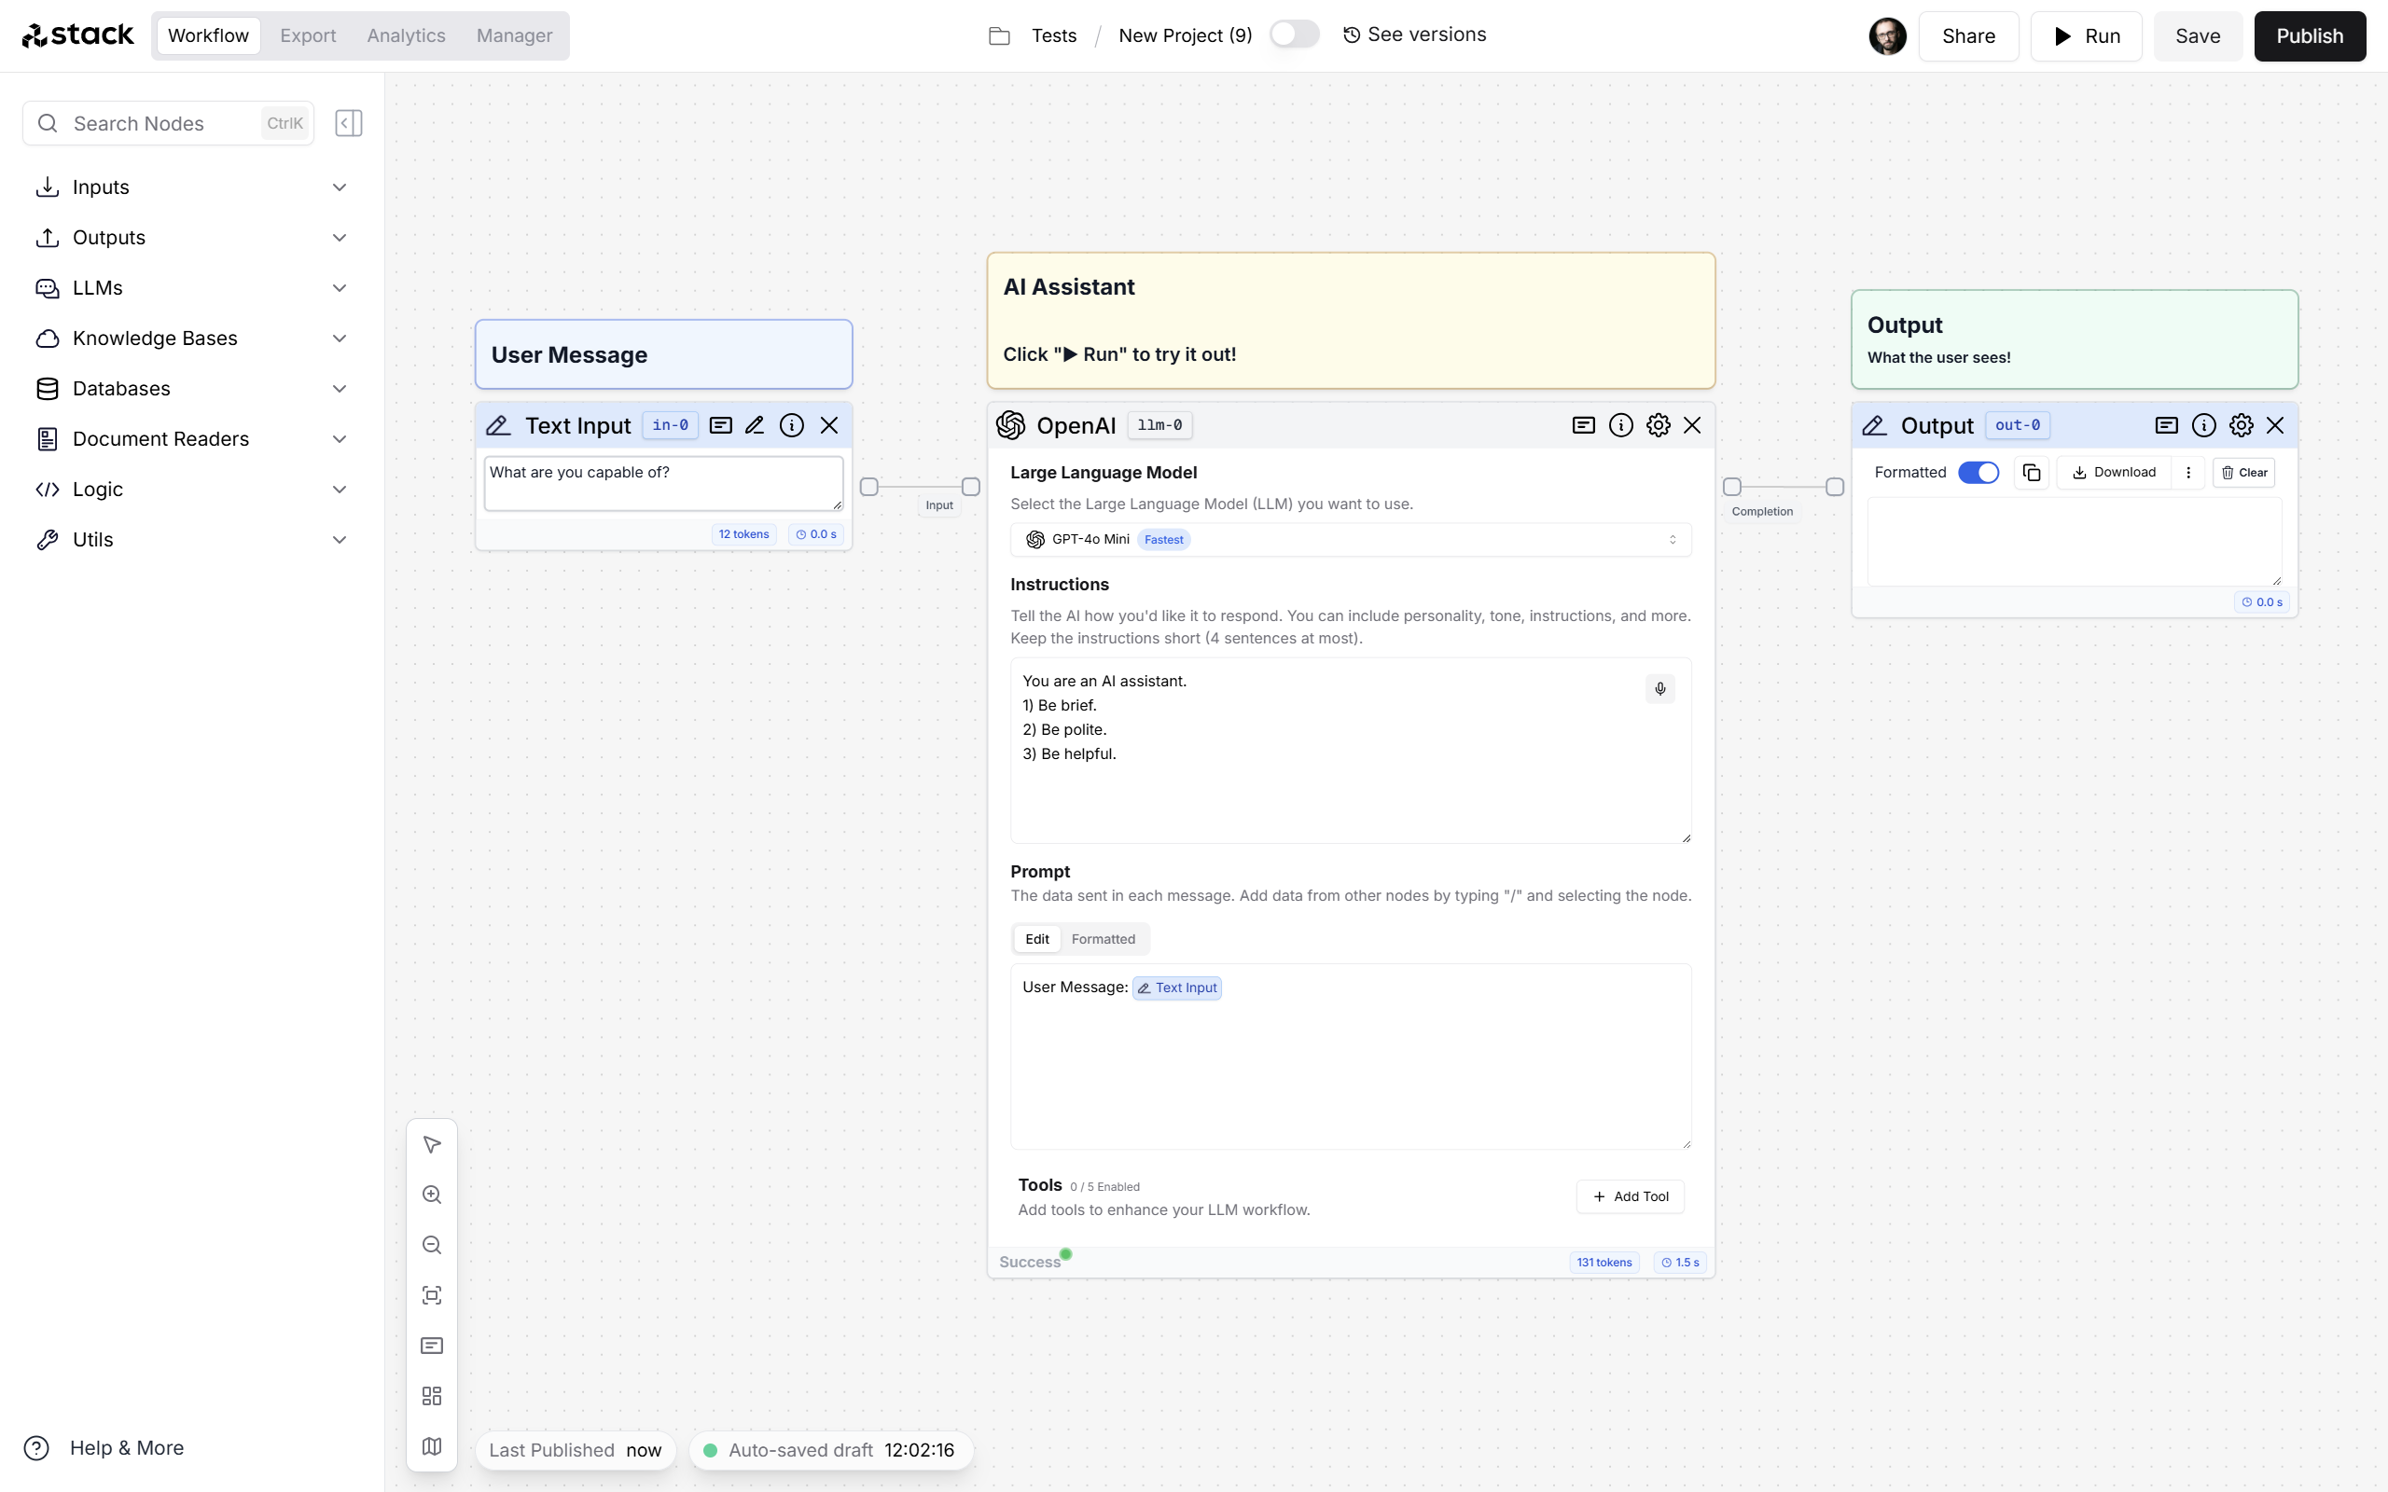Click the microphone icon in Instructions field
The width and height of the screenshot is (2388, 1492).
tap(1659, 689)
